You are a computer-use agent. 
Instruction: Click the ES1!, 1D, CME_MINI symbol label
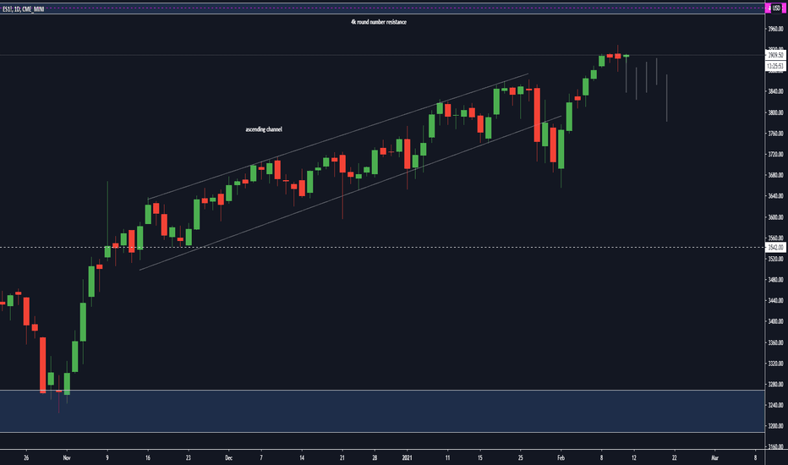pyautogui.click(x=23, y=9)
